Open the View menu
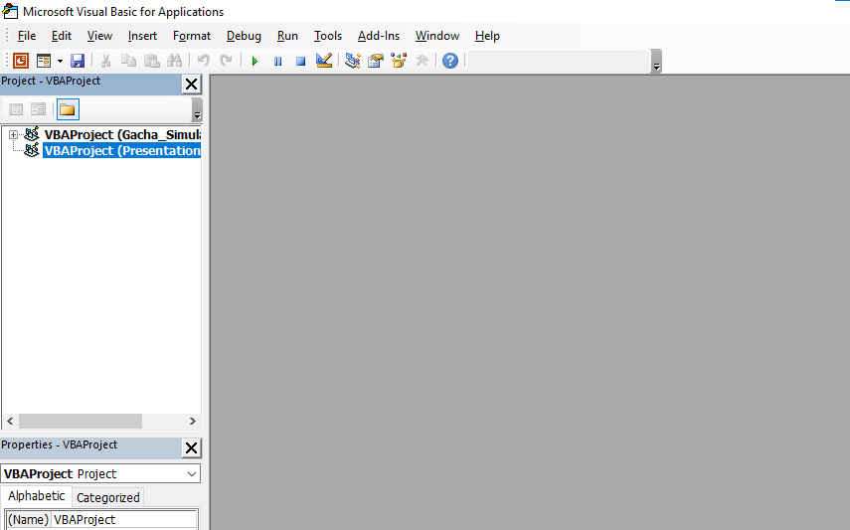The width and height of the screenshot is (850, 530). coord(99,36)
